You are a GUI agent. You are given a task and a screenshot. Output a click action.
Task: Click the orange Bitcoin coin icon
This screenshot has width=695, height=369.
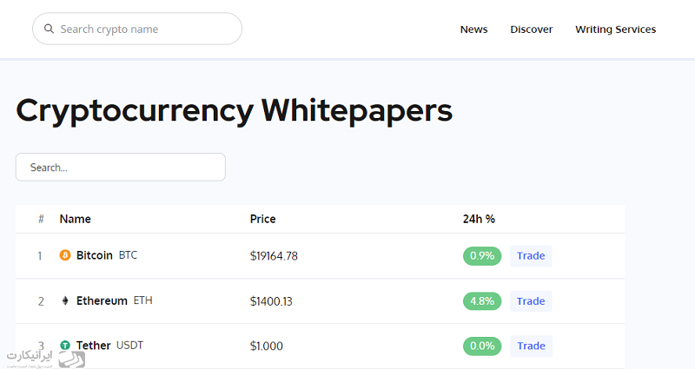65,255
